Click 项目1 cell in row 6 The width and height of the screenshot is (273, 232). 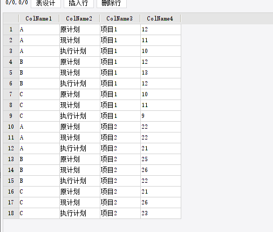(120, 83)
